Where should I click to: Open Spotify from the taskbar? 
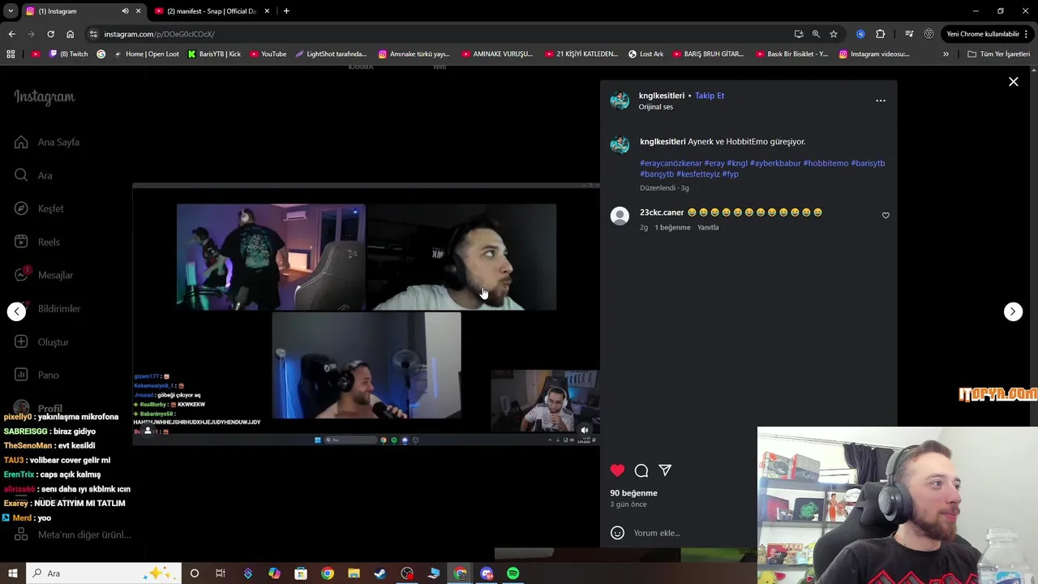coord(513,573)
